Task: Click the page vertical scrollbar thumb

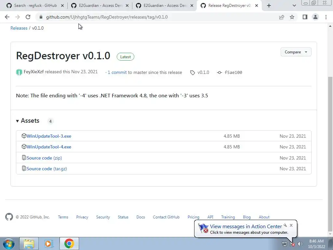Action: click(330, 154)
